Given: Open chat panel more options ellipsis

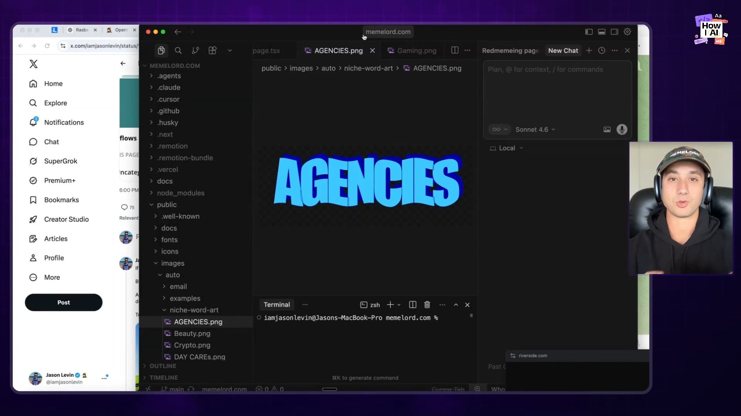Looking at the screenshot, I should pyautogui.click(x=614, y=50).
